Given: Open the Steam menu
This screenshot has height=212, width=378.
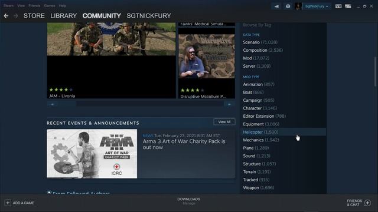Looking at the screenshot, I should [8, 5].
